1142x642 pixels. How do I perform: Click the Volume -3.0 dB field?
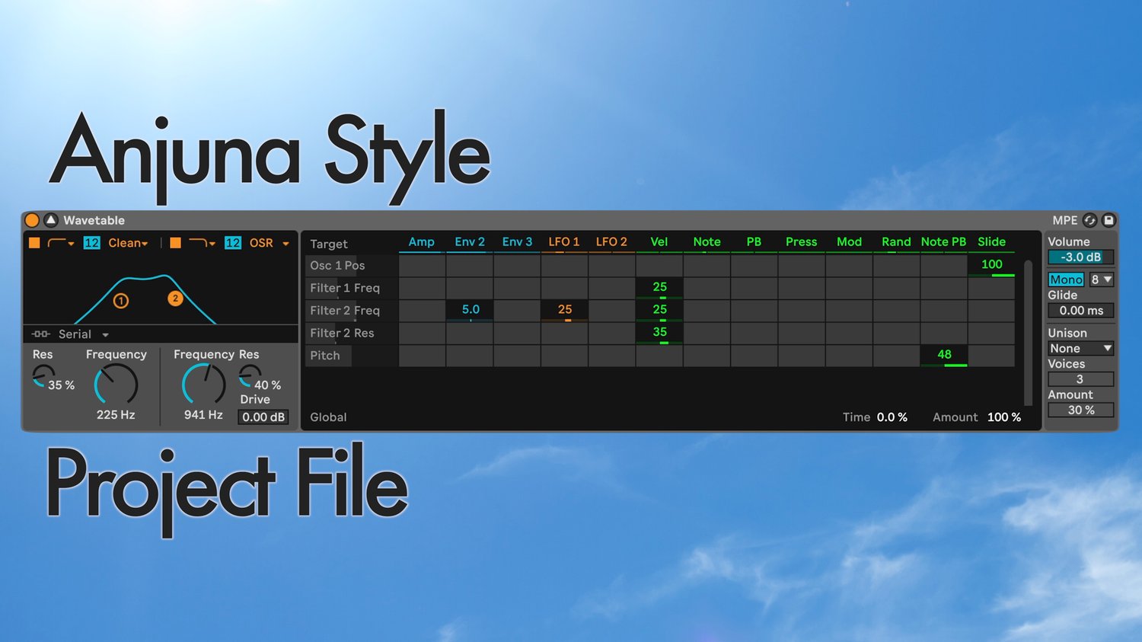[x=1081, y=257]
